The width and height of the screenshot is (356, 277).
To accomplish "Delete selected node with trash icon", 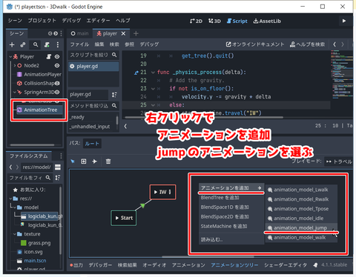I will 108,161.
